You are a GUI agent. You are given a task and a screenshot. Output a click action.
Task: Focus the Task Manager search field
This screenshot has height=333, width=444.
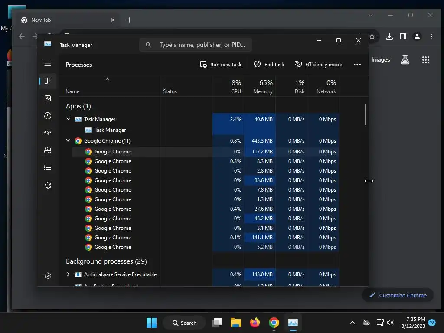point(196,45)
